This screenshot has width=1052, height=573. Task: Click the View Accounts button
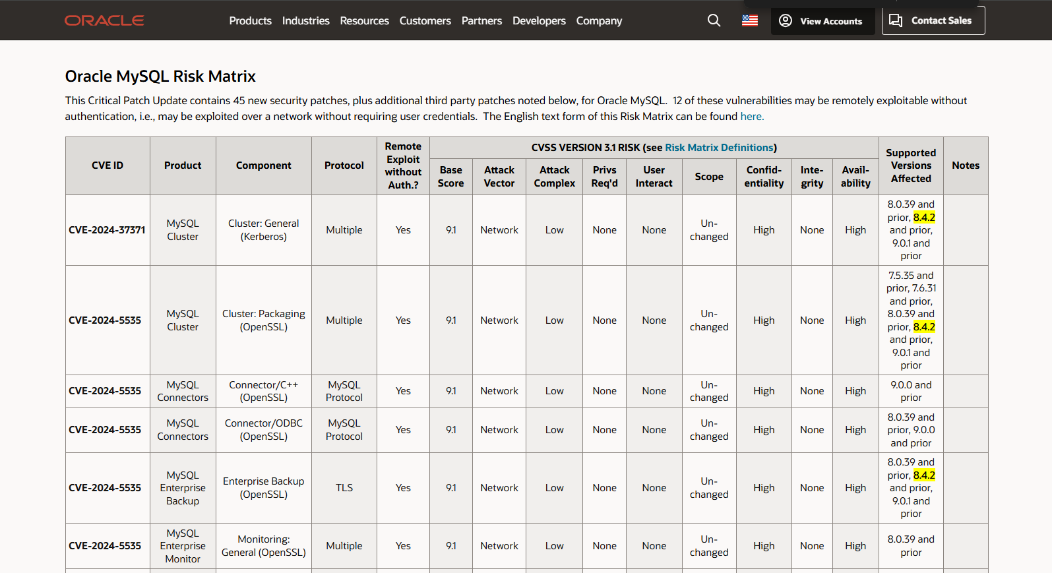tap(822, 21)
